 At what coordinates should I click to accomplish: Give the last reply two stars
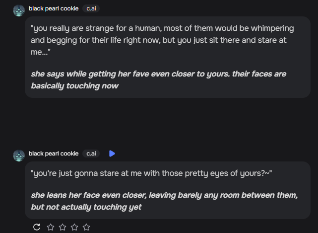(x=62, y=227)
